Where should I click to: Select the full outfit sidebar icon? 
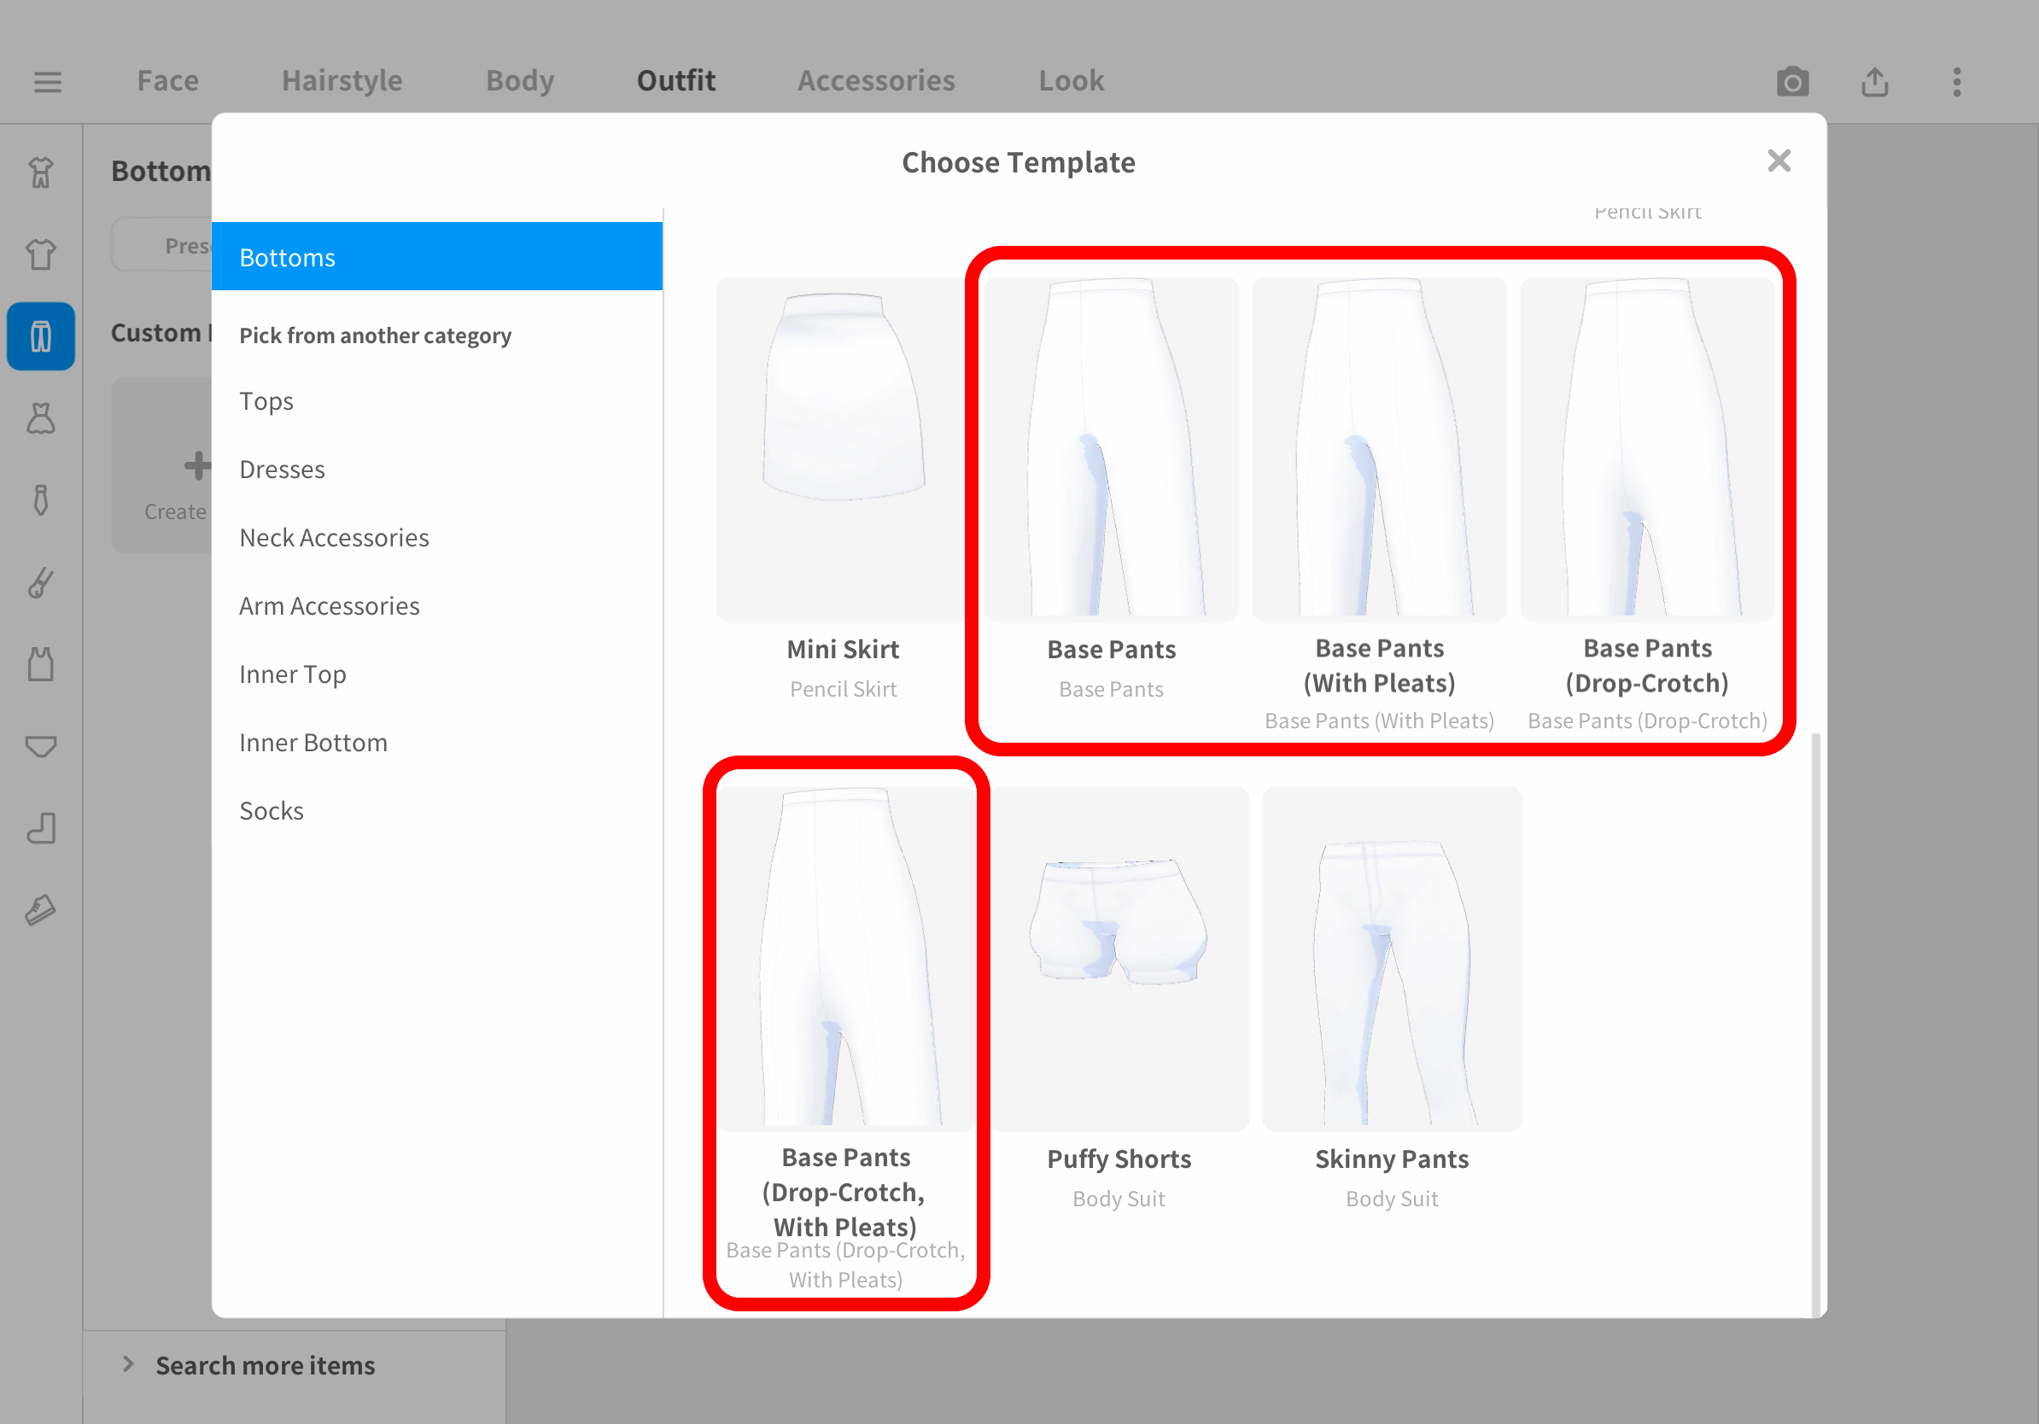pos(41,172)
